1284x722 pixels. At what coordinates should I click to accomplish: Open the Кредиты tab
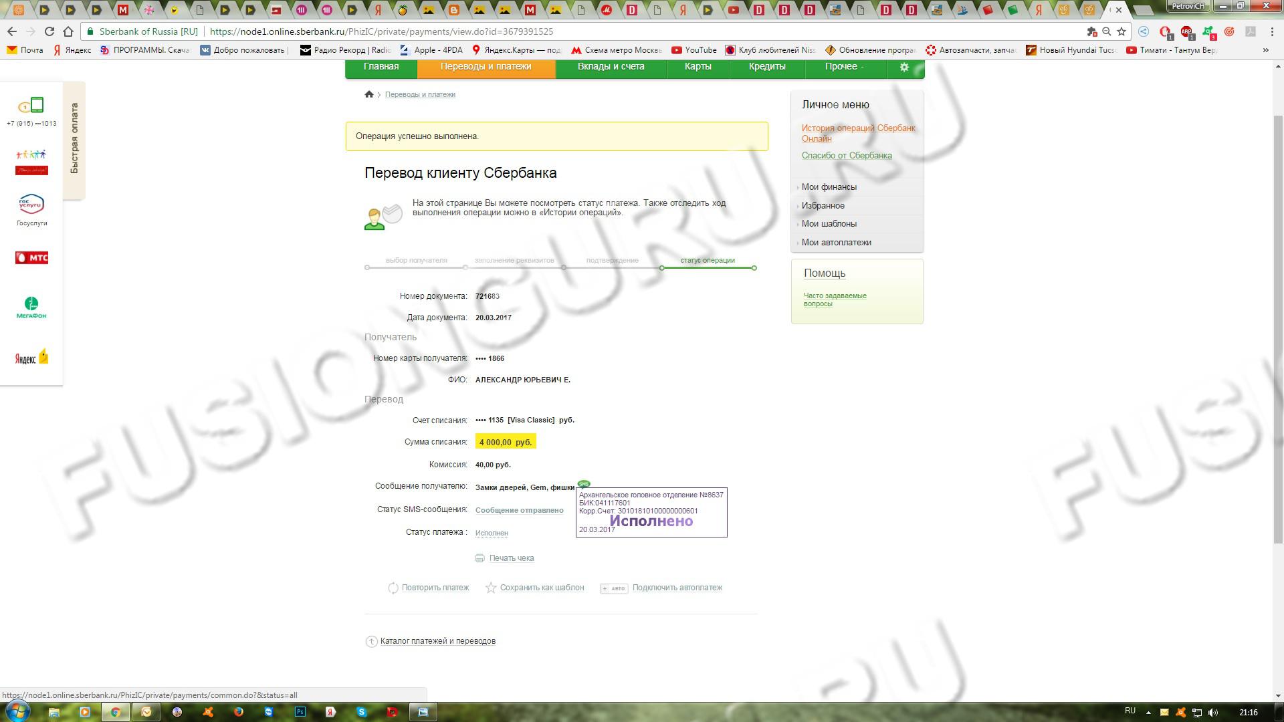click(767, 67)
